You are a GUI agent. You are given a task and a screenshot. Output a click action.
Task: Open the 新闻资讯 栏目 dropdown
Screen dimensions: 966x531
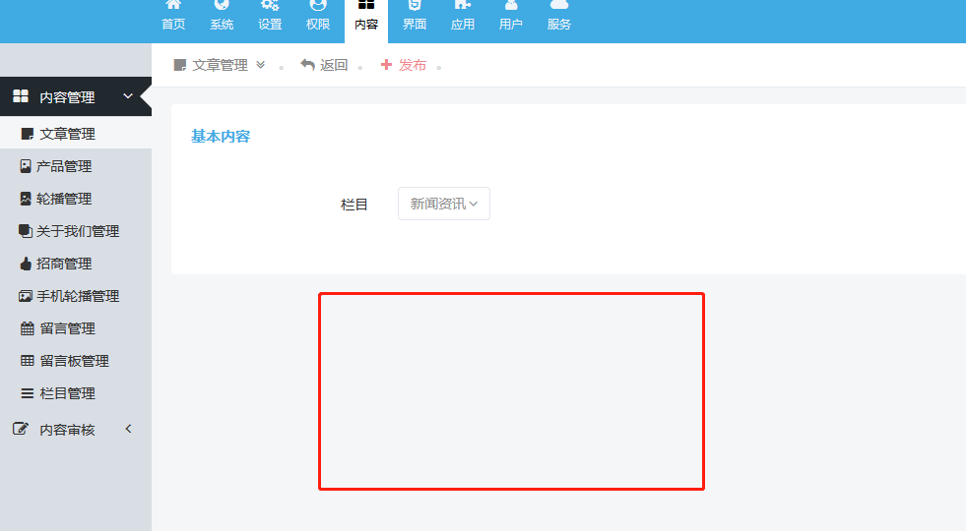pyautogui.click(x=444, y=204)
